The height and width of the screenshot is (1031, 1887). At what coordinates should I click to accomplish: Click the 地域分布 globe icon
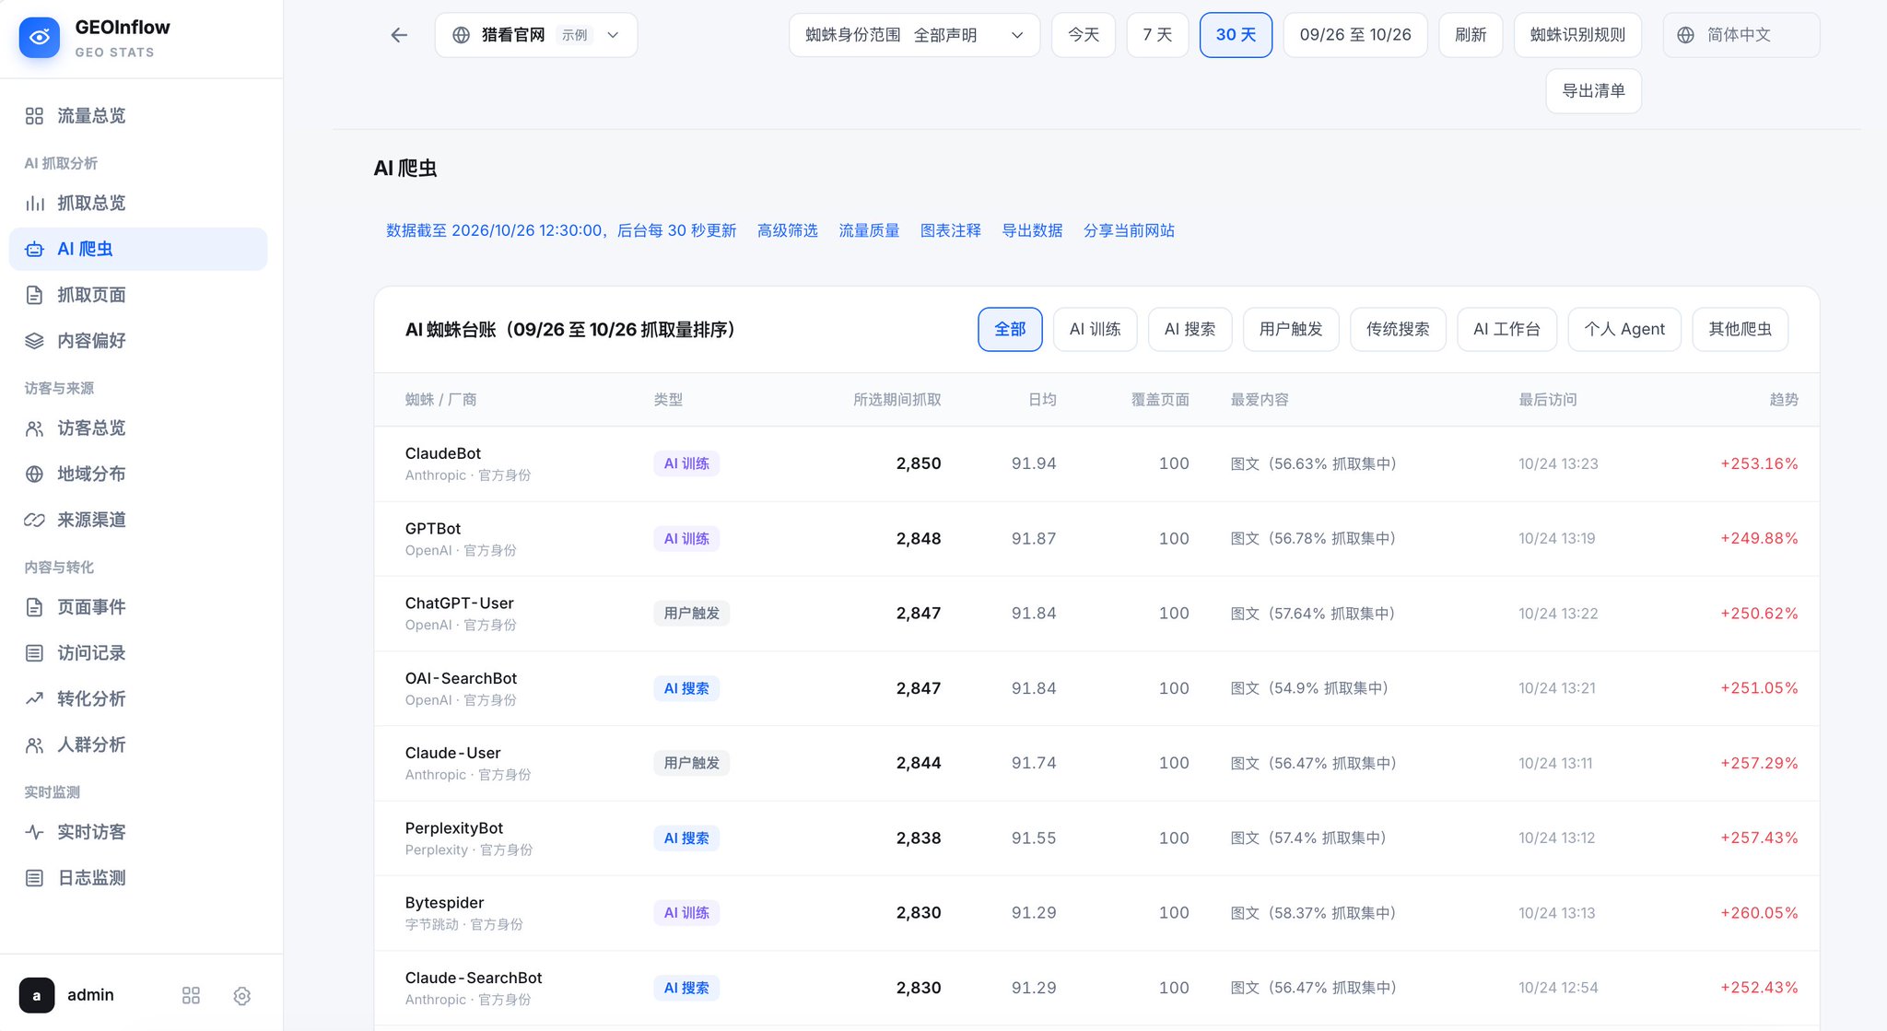point(34,474)
